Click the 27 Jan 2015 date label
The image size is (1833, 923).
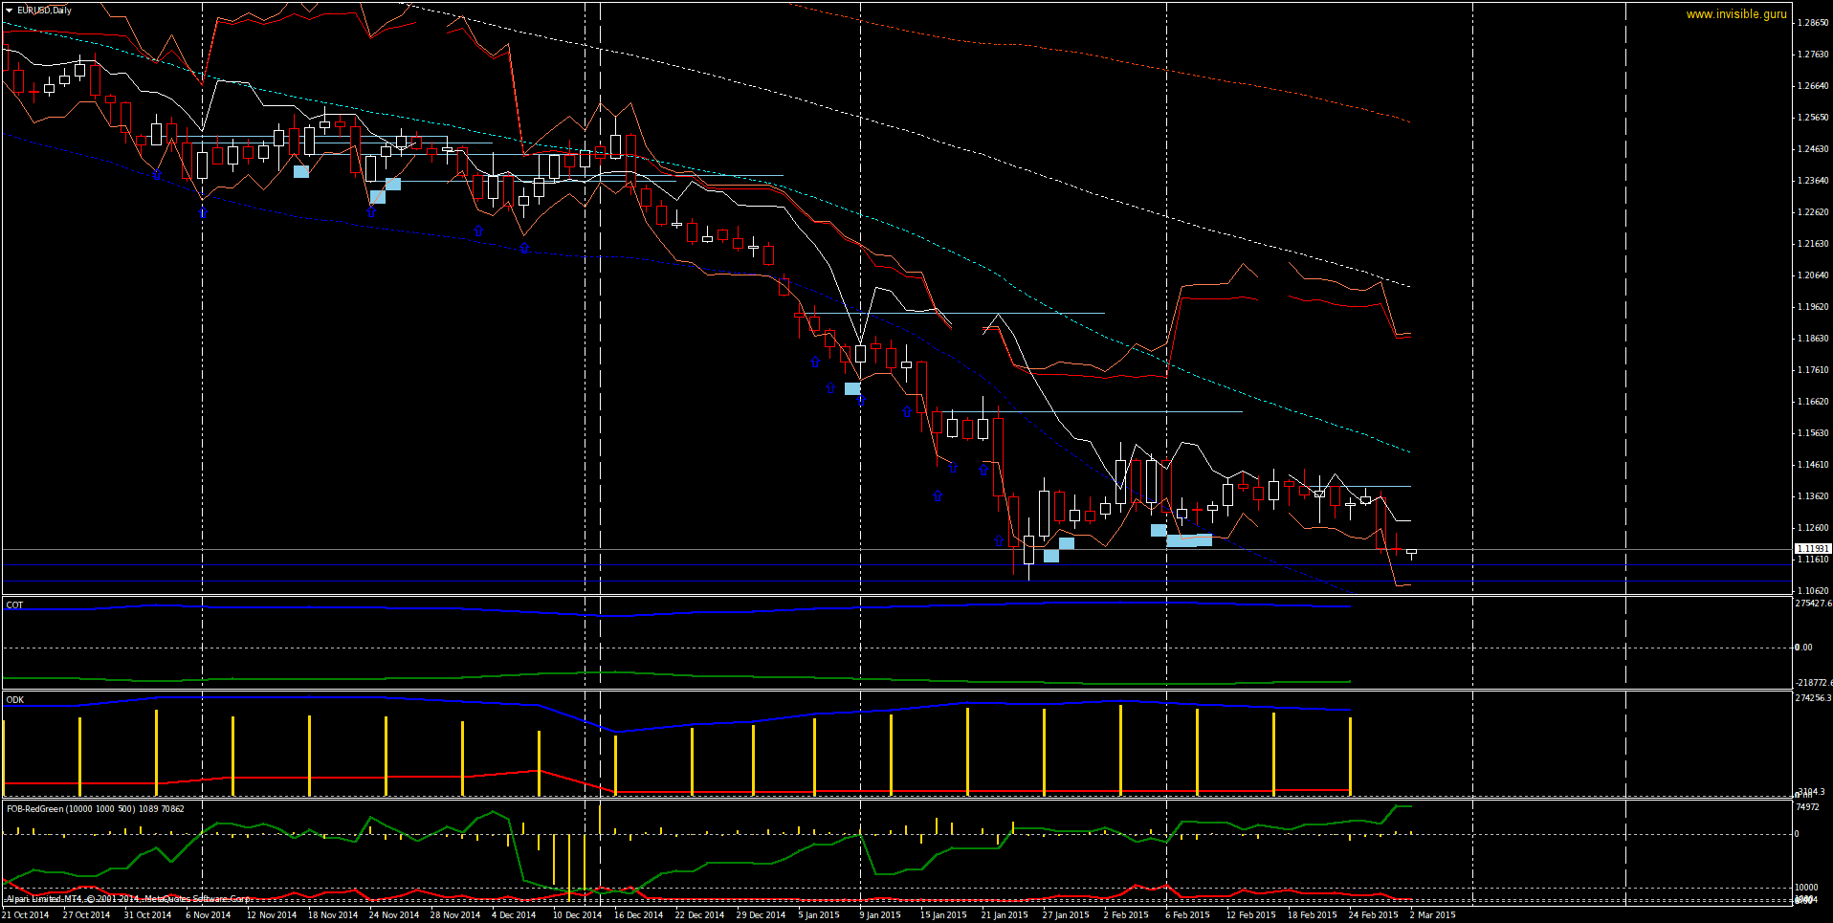coord(1067,914)
